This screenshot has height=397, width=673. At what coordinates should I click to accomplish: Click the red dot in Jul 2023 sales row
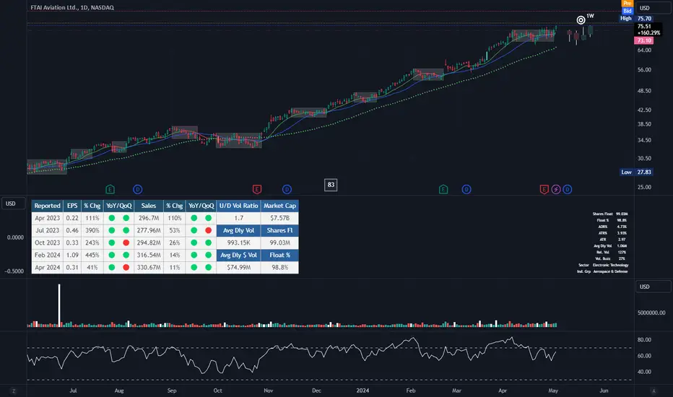click(x=208, y=230)
